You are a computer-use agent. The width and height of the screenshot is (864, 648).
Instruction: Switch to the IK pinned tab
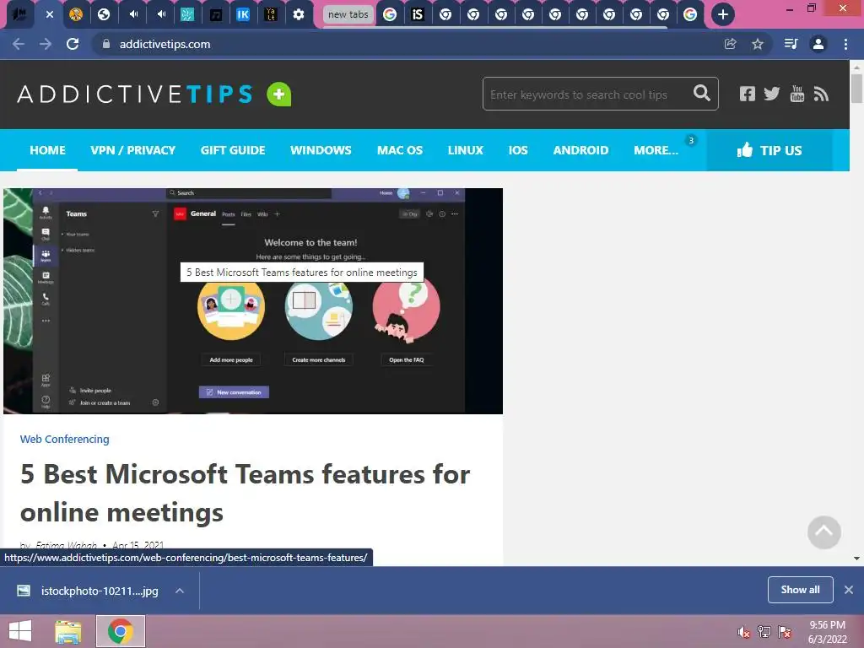[x=242, y=14]
